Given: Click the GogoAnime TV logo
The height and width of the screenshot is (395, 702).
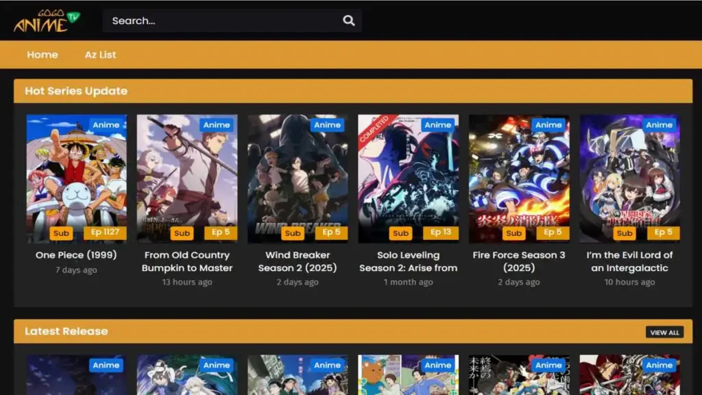Looking at the screenshot, I should [47, 21].
